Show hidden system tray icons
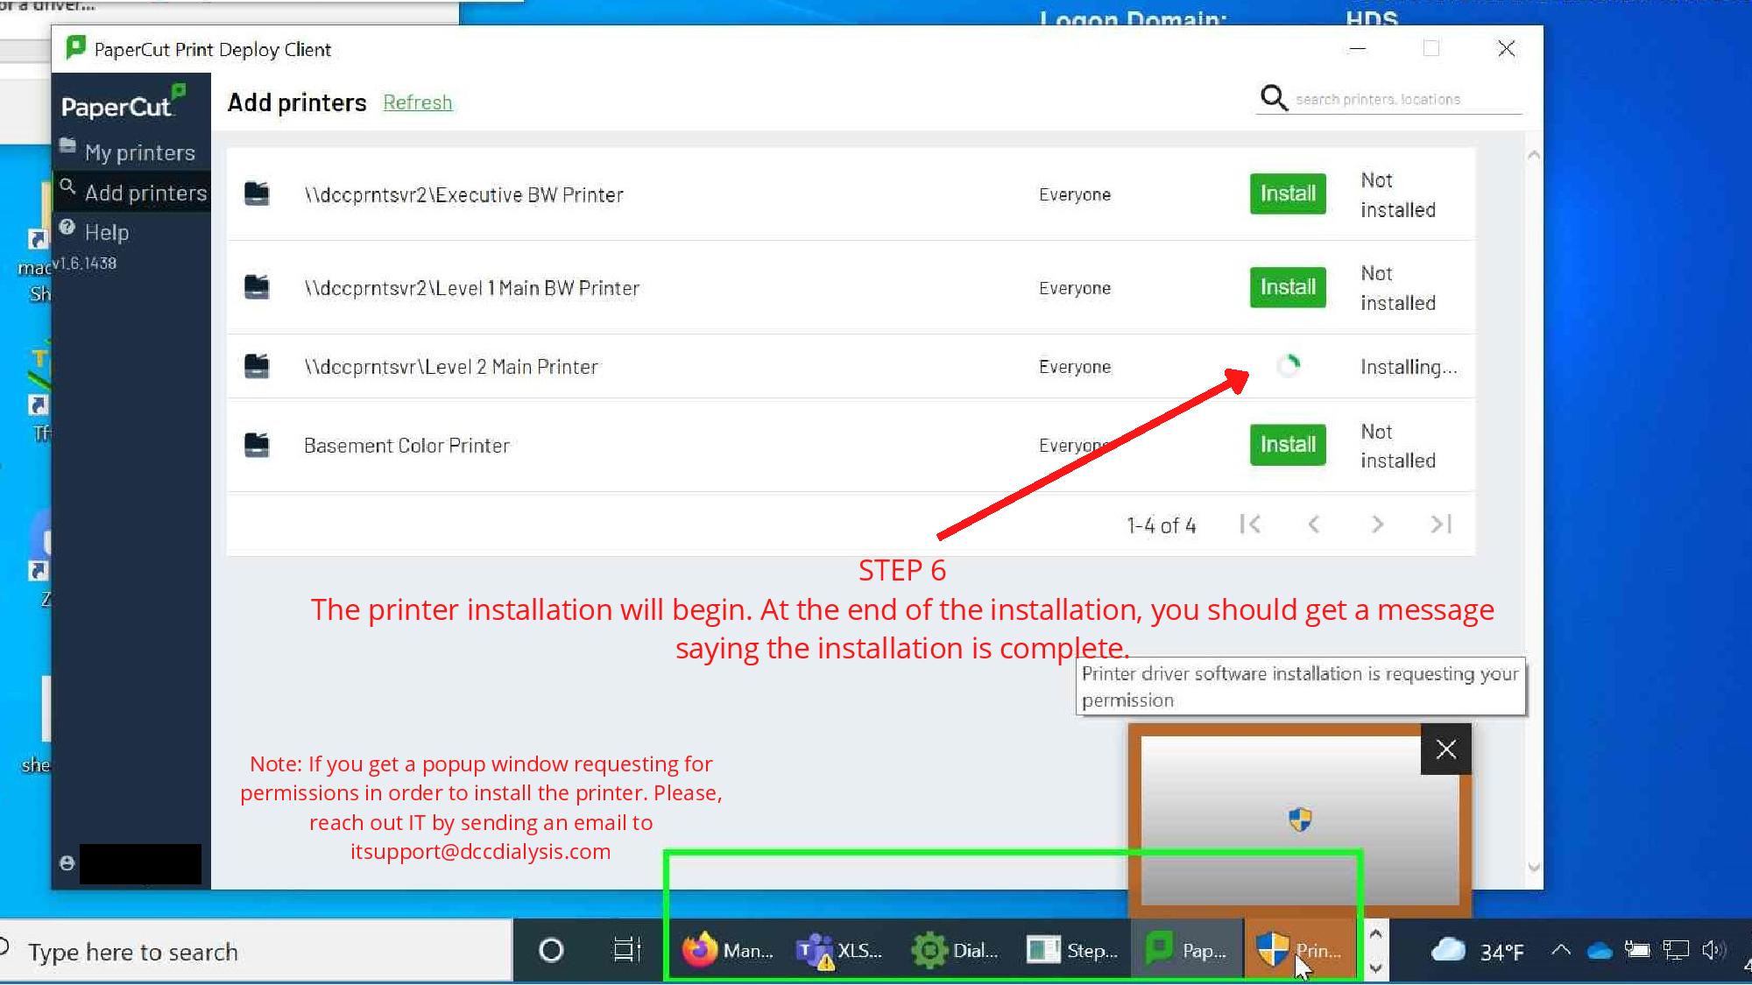Screen dimensions: 1752x985 click(x=1561, y=950)
